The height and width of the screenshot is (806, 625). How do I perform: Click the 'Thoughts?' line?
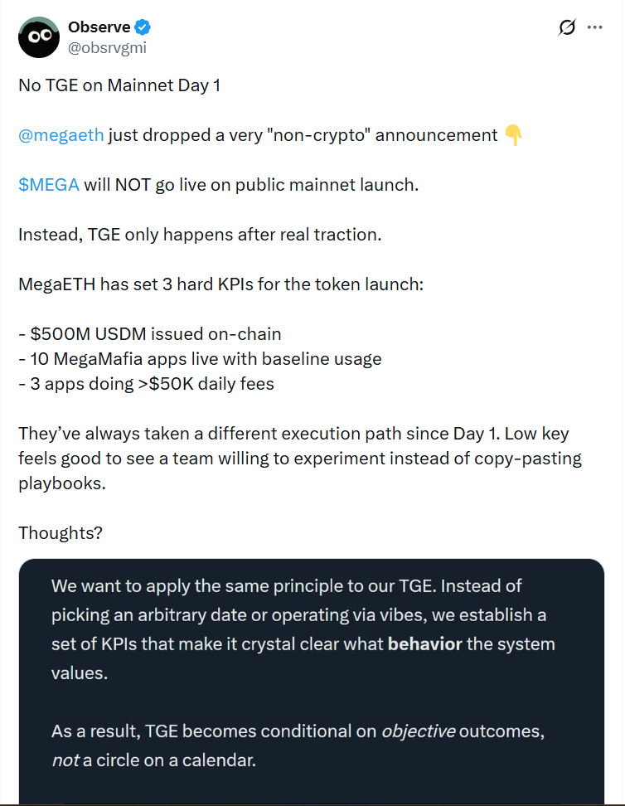60,532
